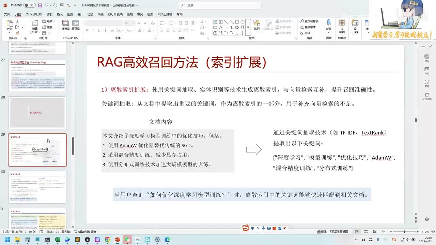Switch to the Review (审阅) tab
The width and height of the screenshot is (436, 245).
(140, 14)
